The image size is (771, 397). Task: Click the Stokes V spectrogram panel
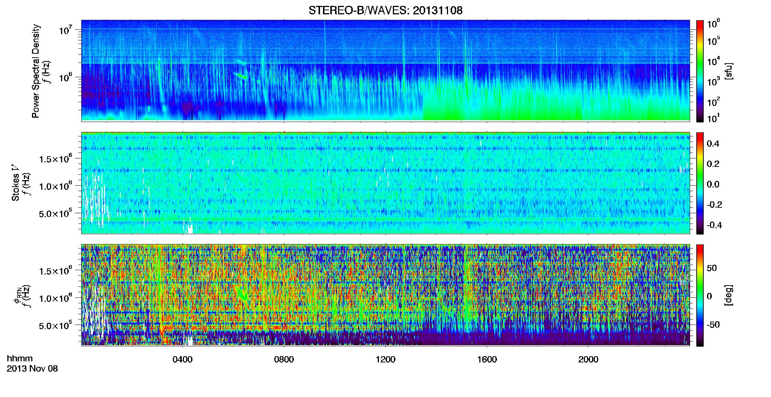tap(385, 183)
